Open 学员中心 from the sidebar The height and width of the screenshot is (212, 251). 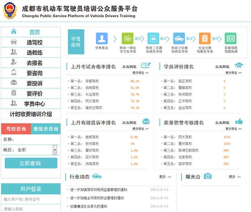[x=31, y=104]
